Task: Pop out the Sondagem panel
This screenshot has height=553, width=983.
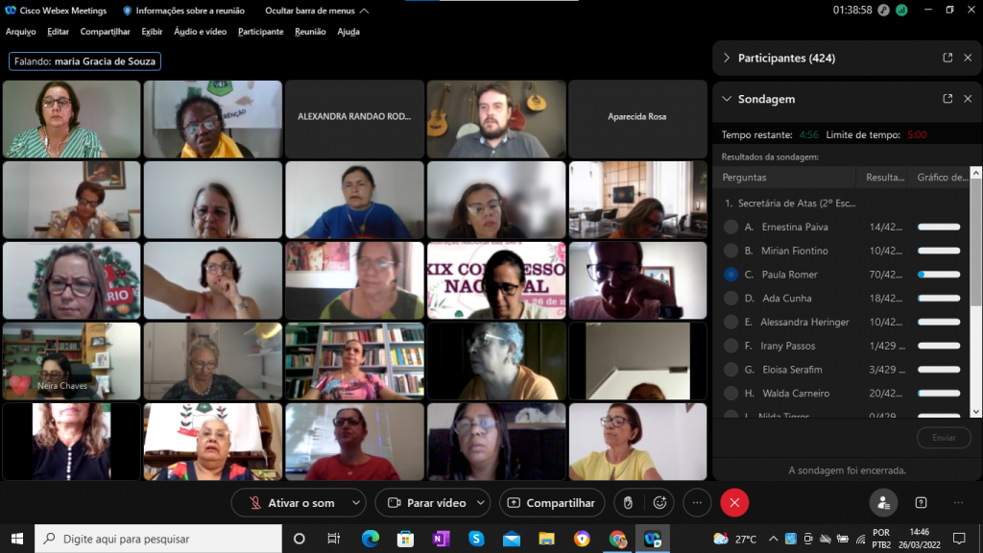Action: pos(947,99)
